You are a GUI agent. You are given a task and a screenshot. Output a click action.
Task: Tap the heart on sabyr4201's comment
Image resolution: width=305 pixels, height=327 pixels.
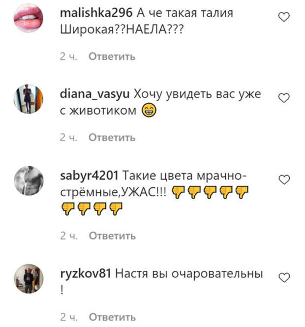pyautogui.click(x=284, y=180)
